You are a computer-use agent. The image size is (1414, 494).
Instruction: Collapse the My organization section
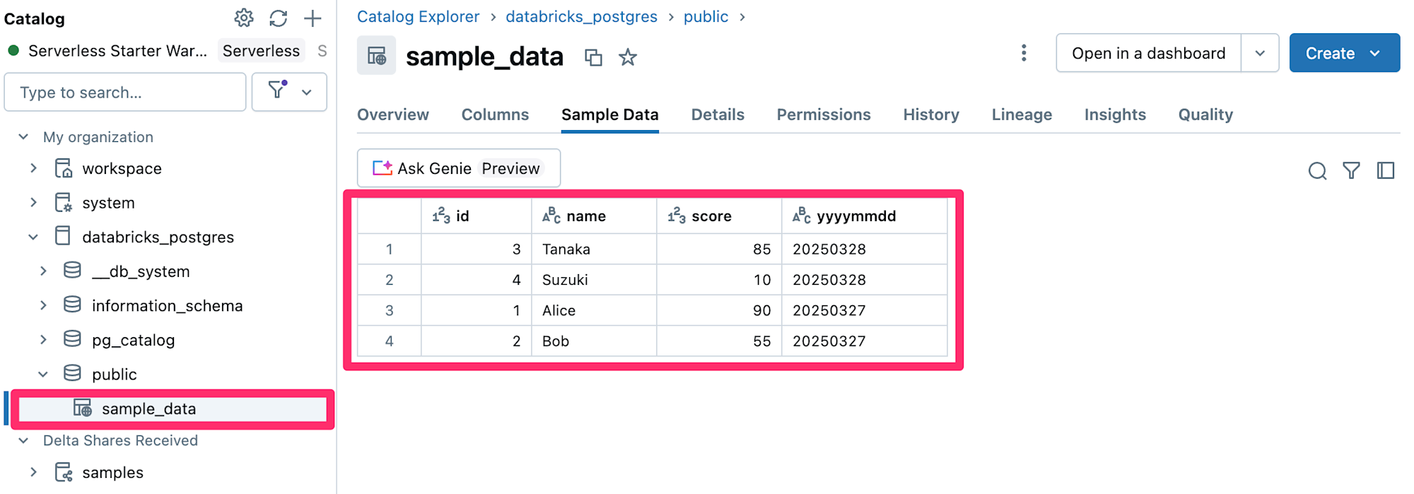tap(23, 136)
